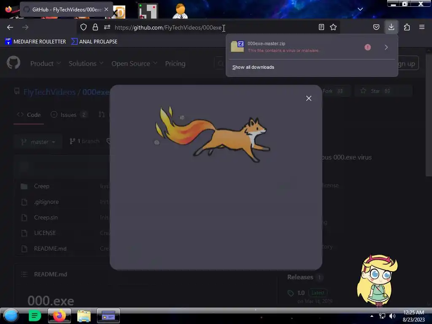Viewport: 432px width, 324px height.
Task: Close the GitHub FlyTechVideos tab
Action: point(106,9)
